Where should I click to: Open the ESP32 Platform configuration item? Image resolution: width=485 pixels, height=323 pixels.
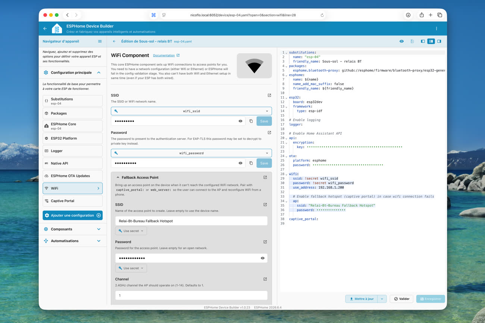pos(72,138)
